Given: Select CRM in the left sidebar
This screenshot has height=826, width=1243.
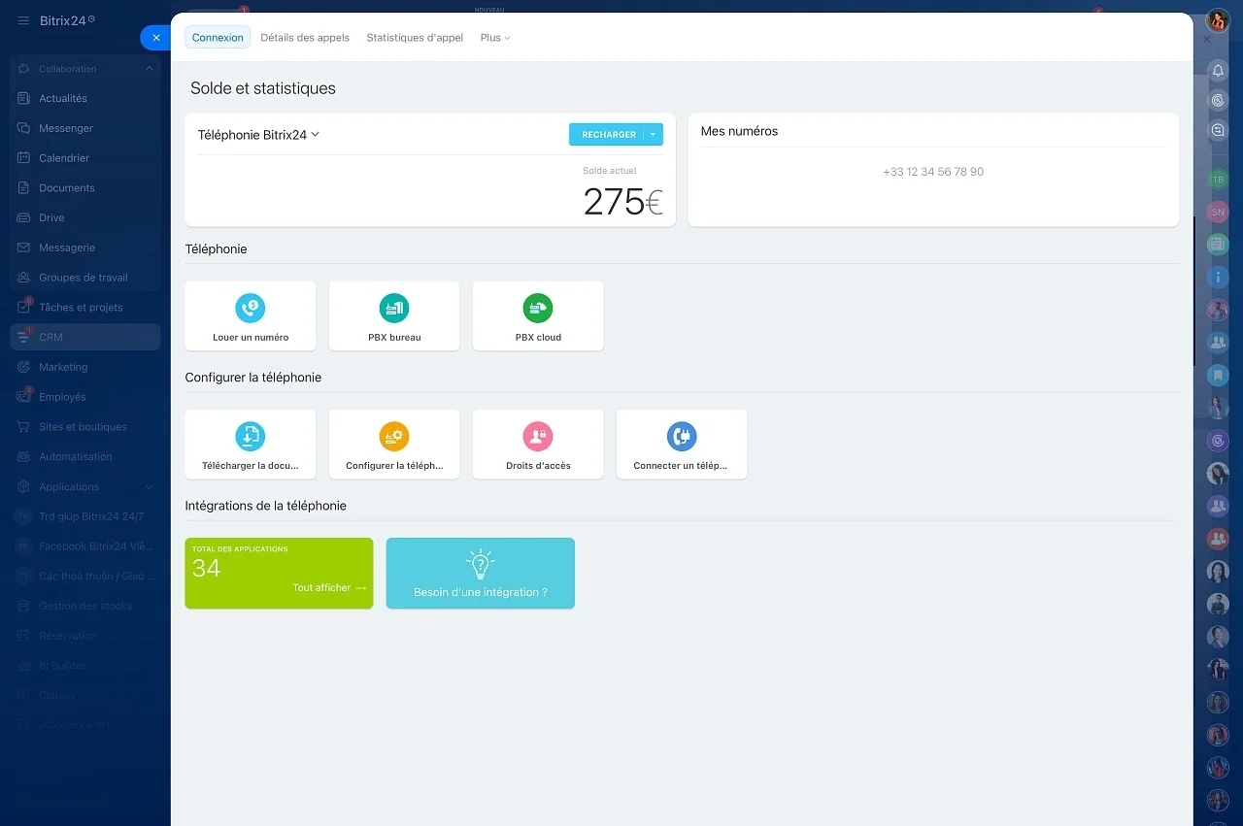Looking at the screenshot, I should 85,337.
